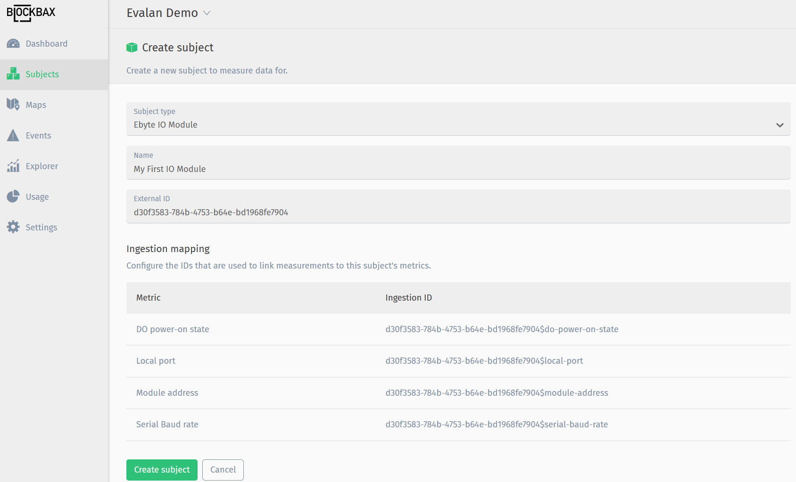796x482 pixels.
Task: Edit the Serial Baud rate ingestion ID
Action: (496, 425)
